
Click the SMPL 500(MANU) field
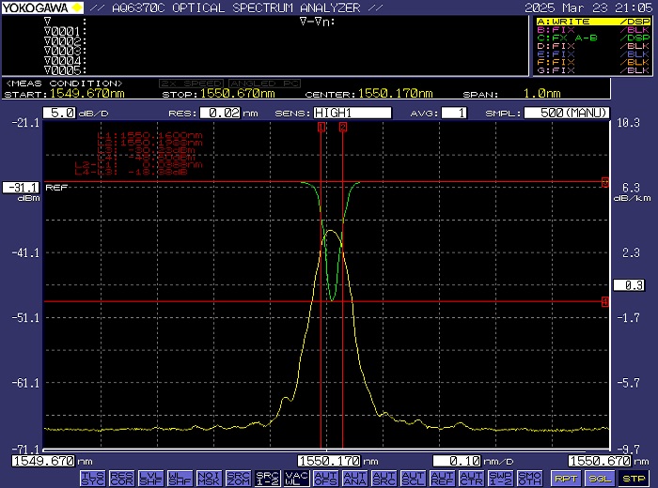point(567,113)
